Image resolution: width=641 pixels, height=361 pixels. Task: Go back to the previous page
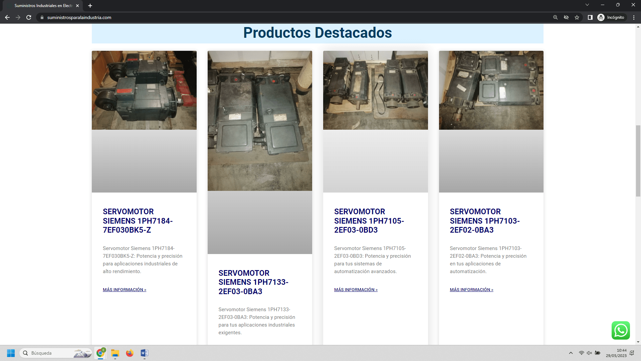(7, 17)
